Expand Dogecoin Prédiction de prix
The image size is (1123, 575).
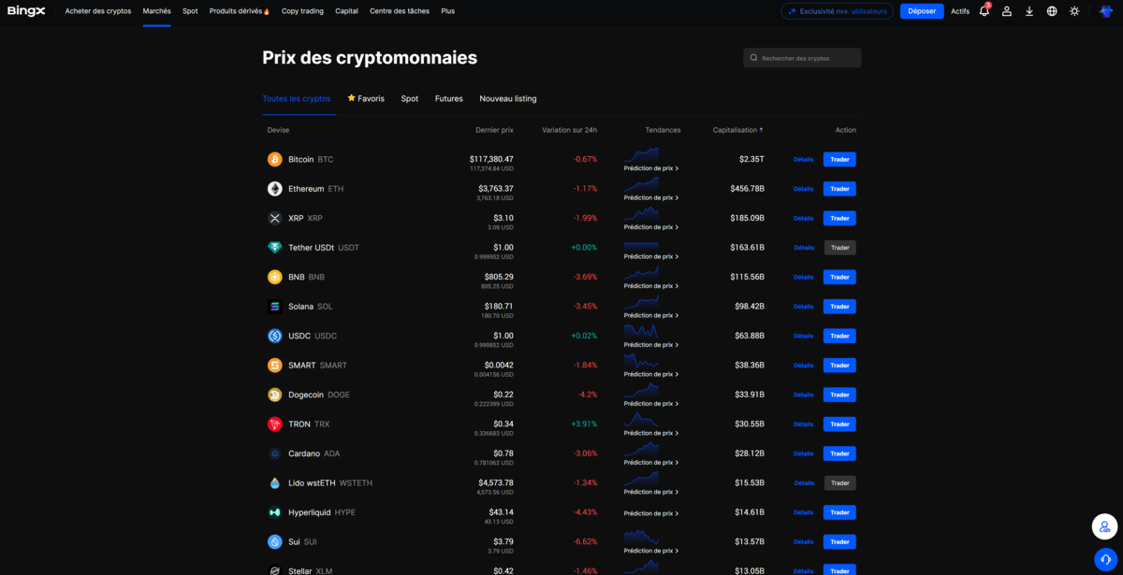coord(651,404)
